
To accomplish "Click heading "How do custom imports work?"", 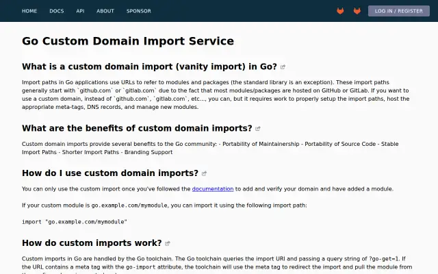I will coord(92,243).
